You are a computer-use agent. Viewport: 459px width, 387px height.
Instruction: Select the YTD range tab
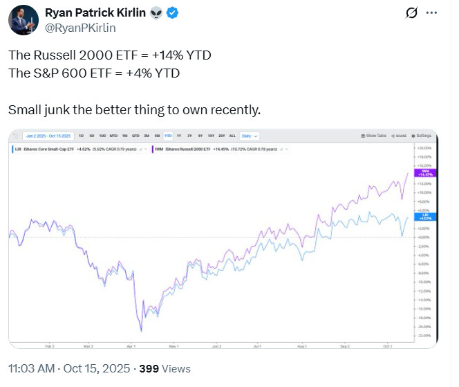tap(168, 135)
